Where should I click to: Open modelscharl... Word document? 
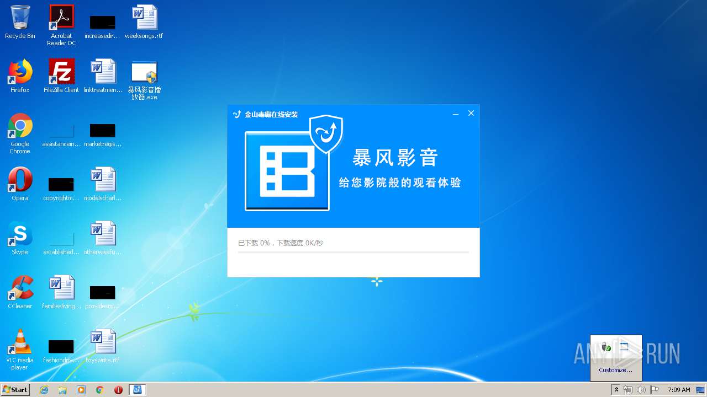click(103, 184)
